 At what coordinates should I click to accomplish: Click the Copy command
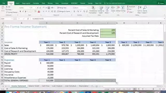point(9,10)
